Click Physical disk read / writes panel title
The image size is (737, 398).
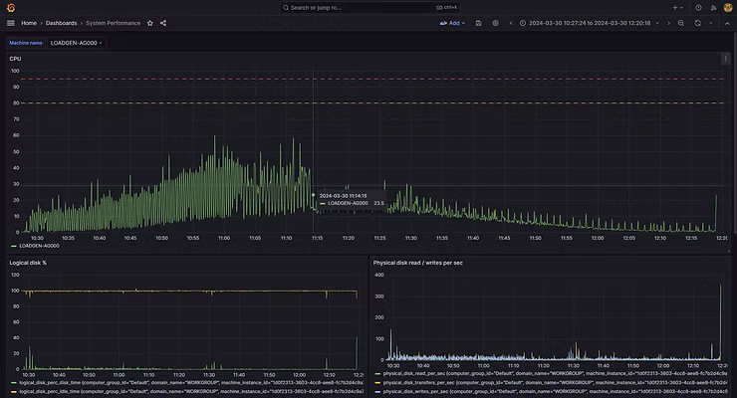[x=418, y=263]
